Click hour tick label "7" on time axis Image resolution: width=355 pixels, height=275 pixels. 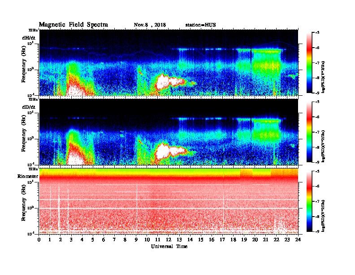click(x=115, y=240)
